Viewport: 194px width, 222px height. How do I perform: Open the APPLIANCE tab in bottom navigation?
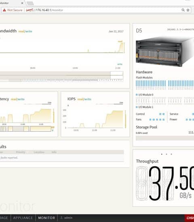click(23, 218)
